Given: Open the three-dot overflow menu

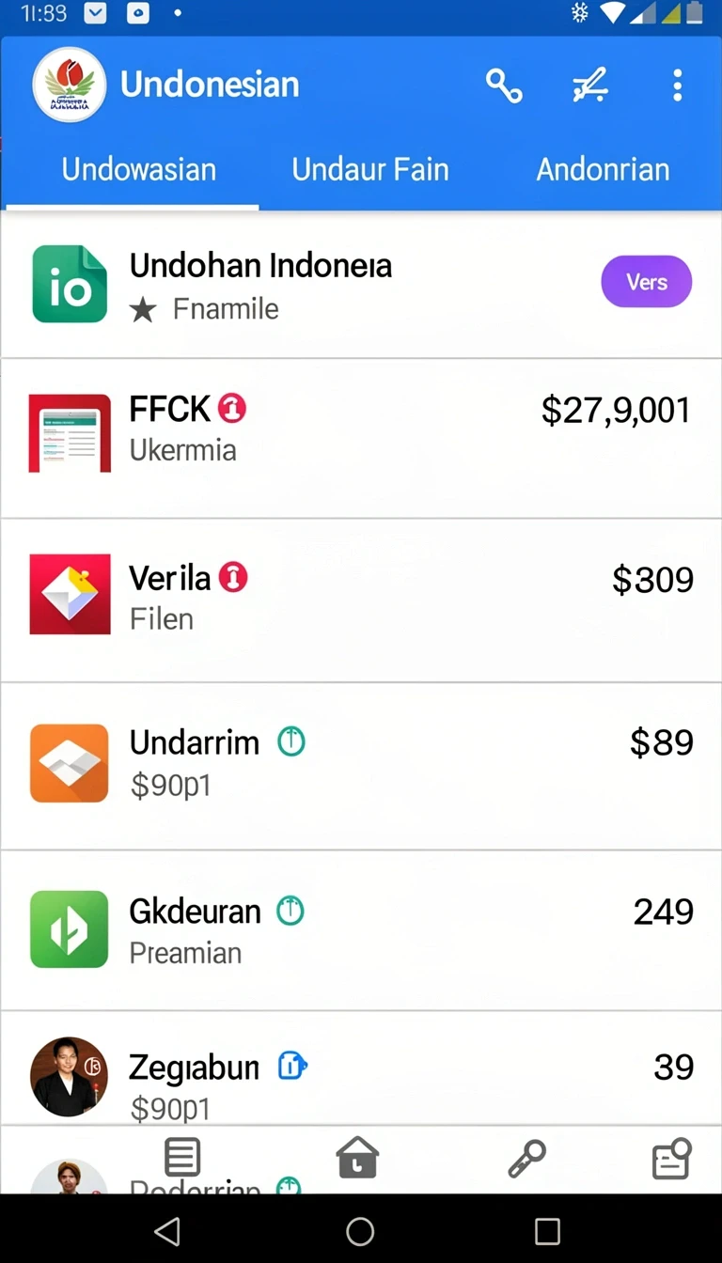Looking at the screenshot, I should click(677, 86).
